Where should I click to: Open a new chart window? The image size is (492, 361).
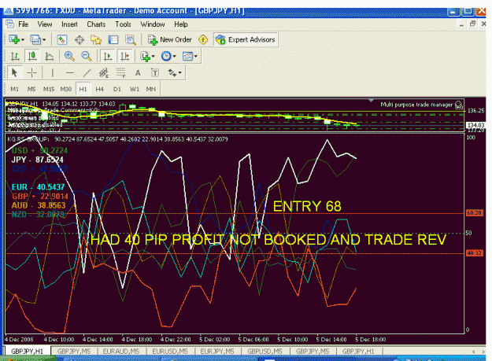click(14, 40)
